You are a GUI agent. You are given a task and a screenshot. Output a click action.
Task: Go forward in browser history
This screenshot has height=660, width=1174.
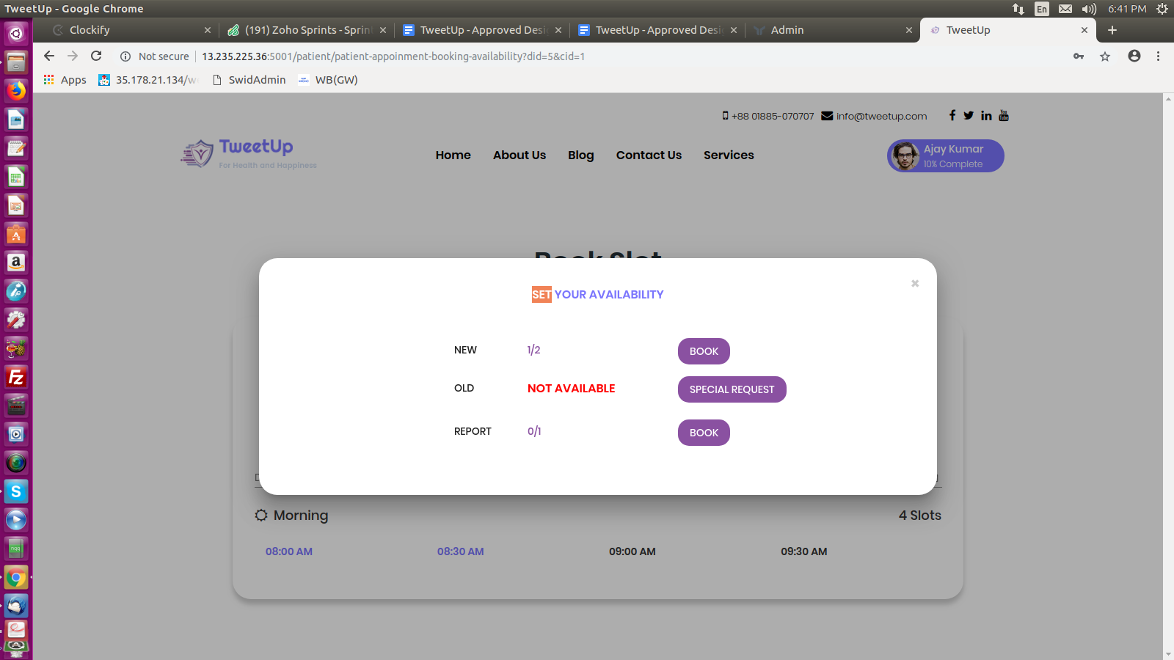tap(73, 56)
